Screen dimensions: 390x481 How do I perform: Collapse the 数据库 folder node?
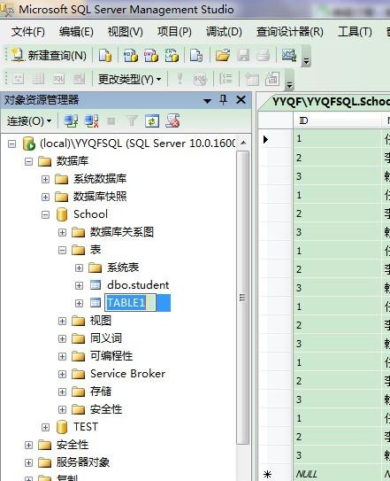[x=28, y=161]
